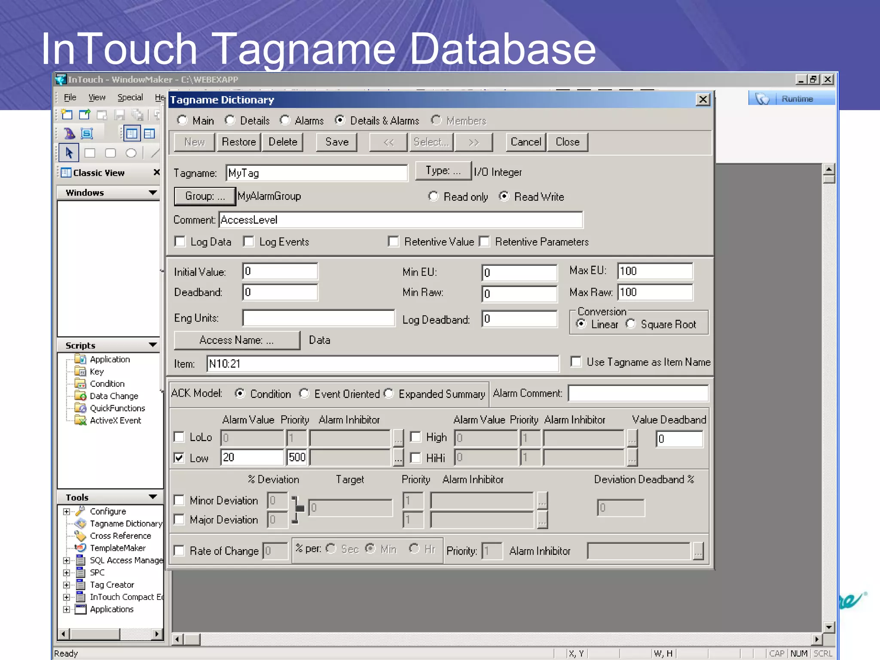The height and width of the screenshot is (660, 880).
Task: Collapse the Scripts panel dropdown arrow
Action: 153,345
